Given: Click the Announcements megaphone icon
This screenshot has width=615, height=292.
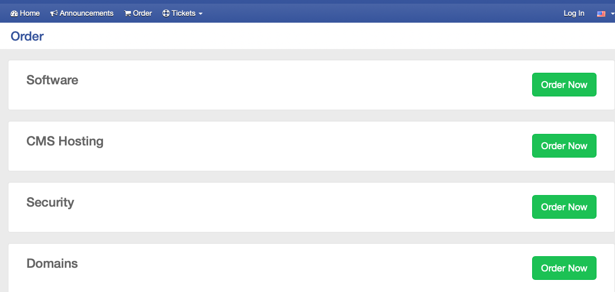Looking at the screenshot, I should click(x=54, y=14).
